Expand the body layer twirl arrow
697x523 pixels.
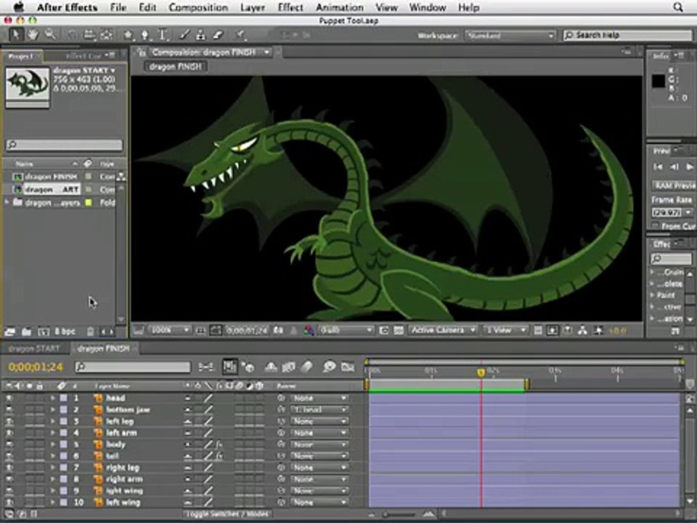(x=52, y=445)
